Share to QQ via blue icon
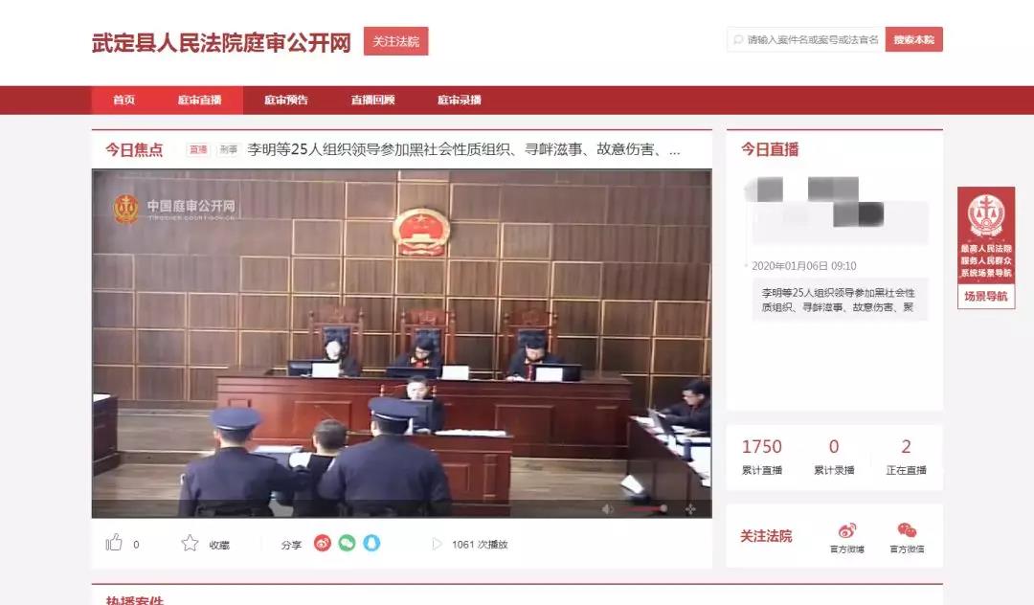 [371, 543]
